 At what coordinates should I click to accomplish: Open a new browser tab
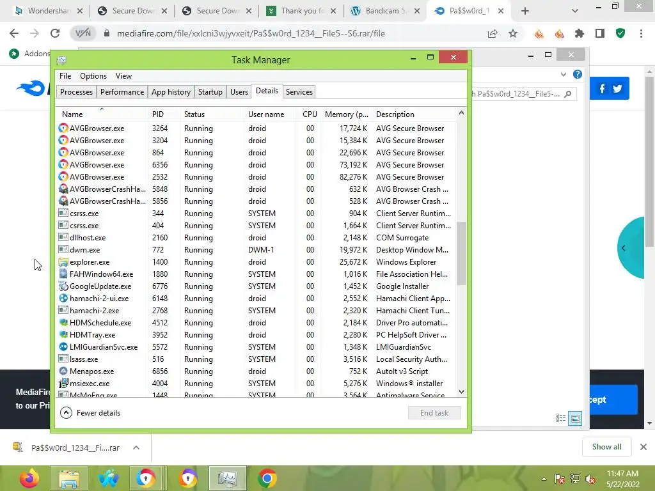[x=525, y=11]
